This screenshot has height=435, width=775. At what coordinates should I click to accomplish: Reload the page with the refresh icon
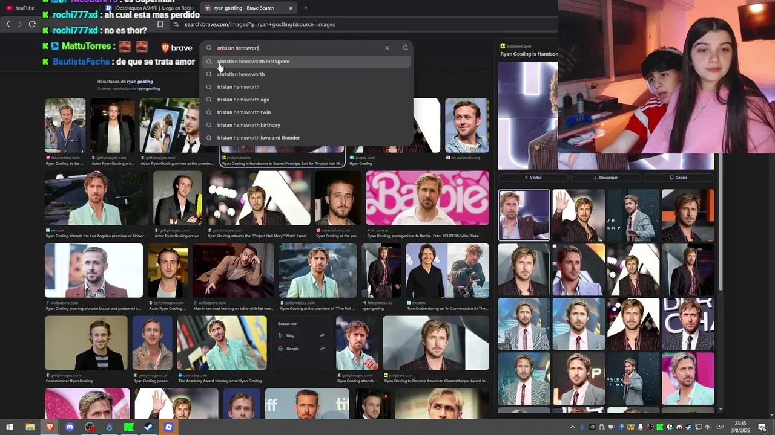[x=32, y=24]
